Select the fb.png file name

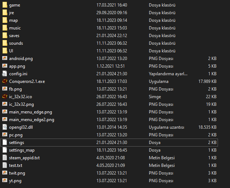tap(15, 89)
